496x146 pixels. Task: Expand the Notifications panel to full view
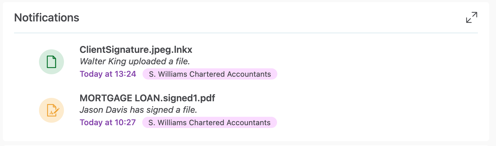[x=471, y=17]
